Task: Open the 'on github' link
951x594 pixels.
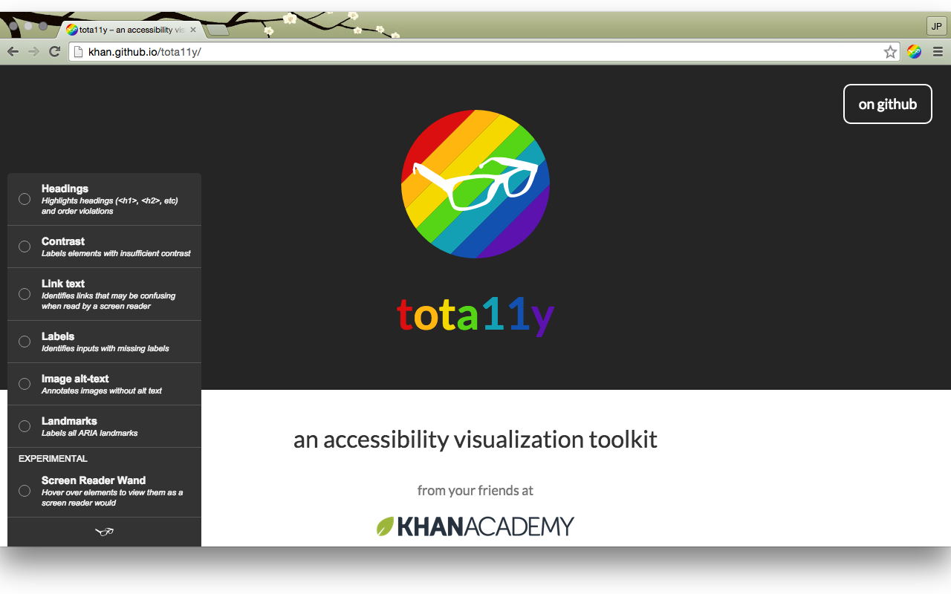Action: click(888, 104)
